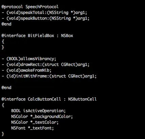Click the _textColor ivar declaration
This screenshot has width=145, height=139.
click(x=35, y=122)
